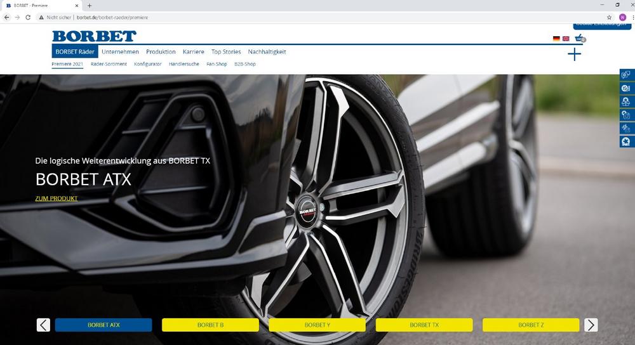Open the Konfigurator link
Viewport: 635px width, 345px height.
click(x=148, y=64)
